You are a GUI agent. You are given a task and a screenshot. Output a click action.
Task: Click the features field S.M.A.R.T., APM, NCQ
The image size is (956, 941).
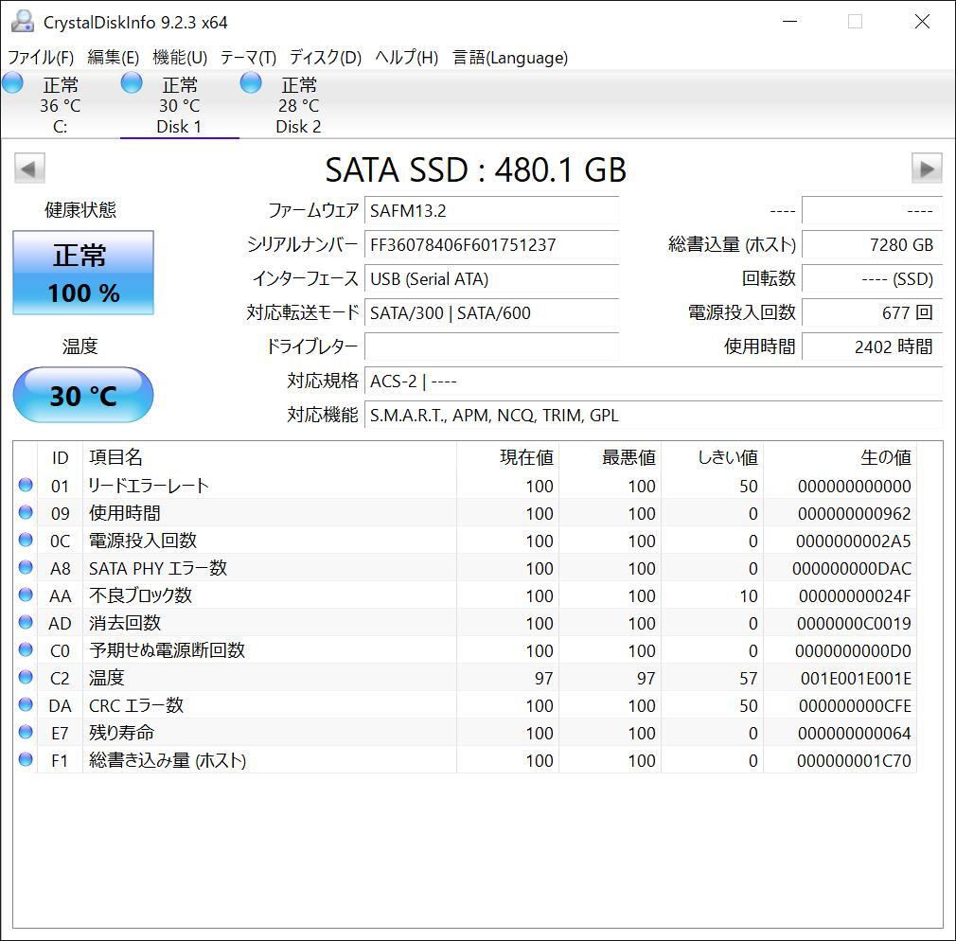pyautogui.click(x=654, y=416)
